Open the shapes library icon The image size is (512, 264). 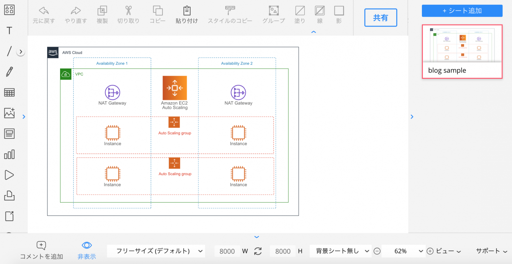click(9, 10)
